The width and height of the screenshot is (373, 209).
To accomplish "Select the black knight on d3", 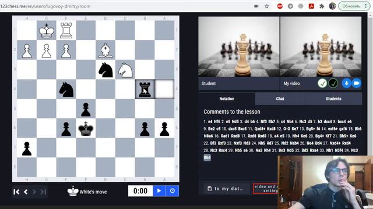I will pyautogui.click(x=105, y=70).
